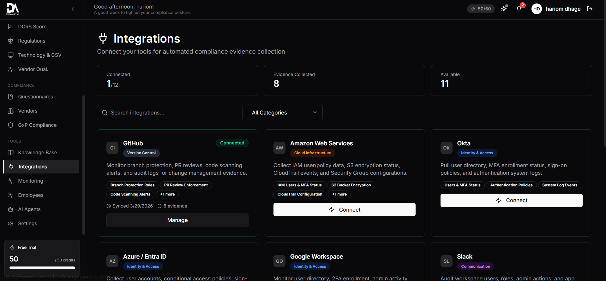The image size is (606, 281).
Task: Click the Version Control tag
Action: click(x=141, y=153)
